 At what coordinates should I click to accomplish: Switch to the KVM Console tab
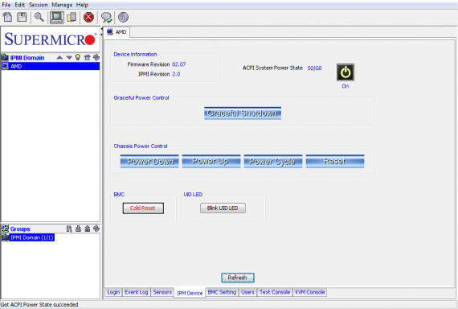pyautogui.click(x=310, y=292)
